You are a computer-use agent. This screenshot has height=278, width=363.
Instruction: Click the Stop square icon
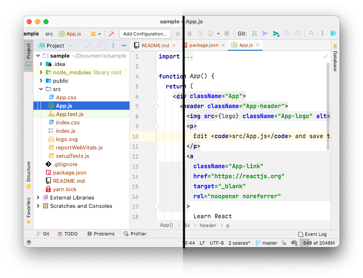coord(227,33)
